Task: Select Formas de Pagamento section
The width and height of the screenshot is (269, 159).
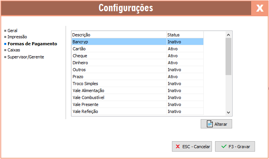Action: (32, 44)
